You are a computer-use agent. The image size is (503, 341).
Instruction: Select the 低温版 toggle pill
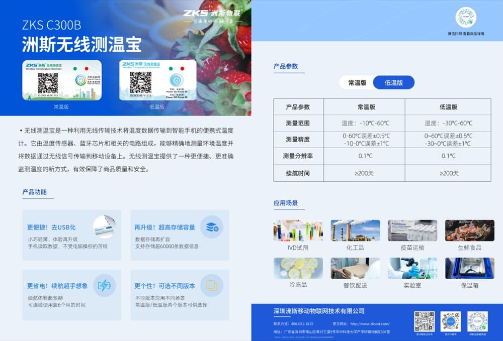pos(394,82)
